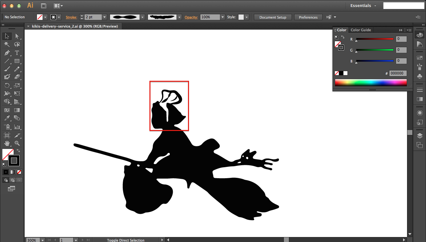Open the Style dropdown arrow
This screenshot has width=426, height=242.
(x=247, y=17)
